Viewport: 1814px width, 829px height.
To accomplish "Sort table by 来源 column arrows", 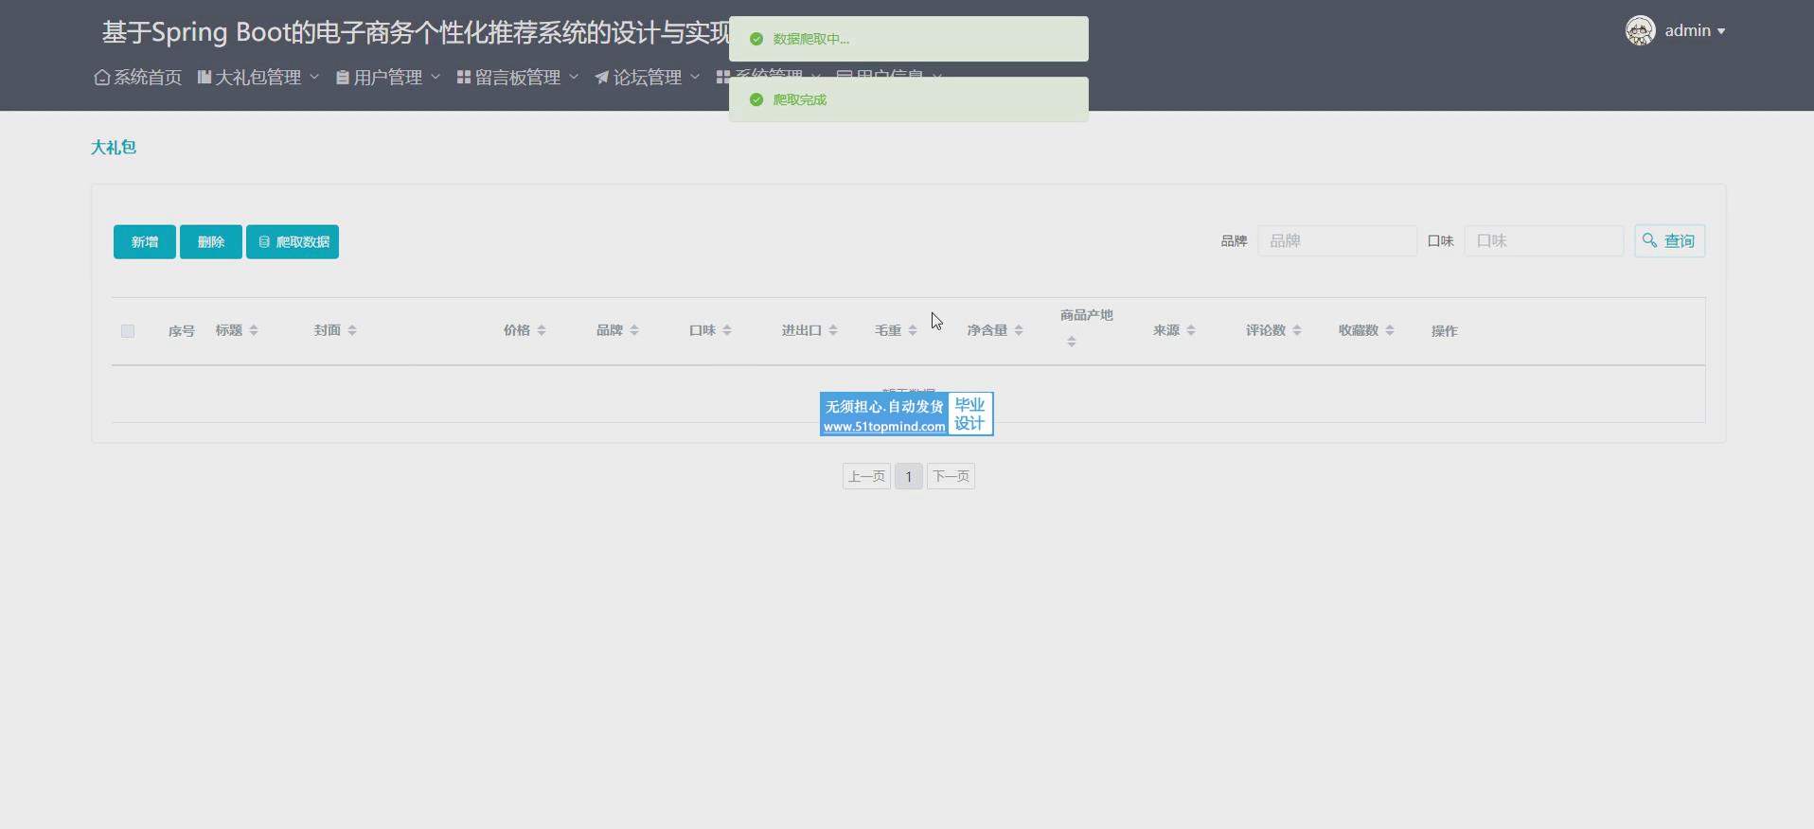I will [x=1191, y=330].
